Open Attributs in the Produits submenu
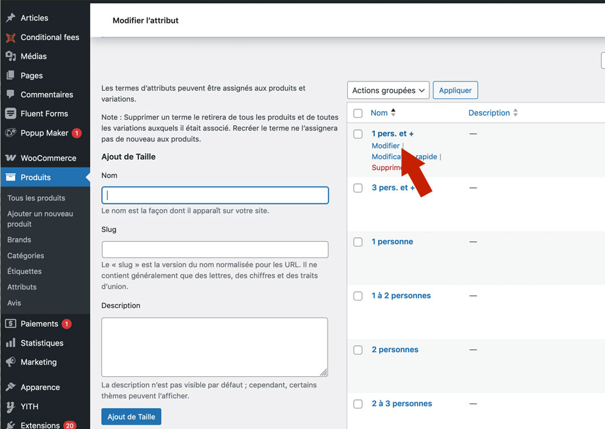Image resolution: width=605 pixels, height=429 pixels. 22,287
